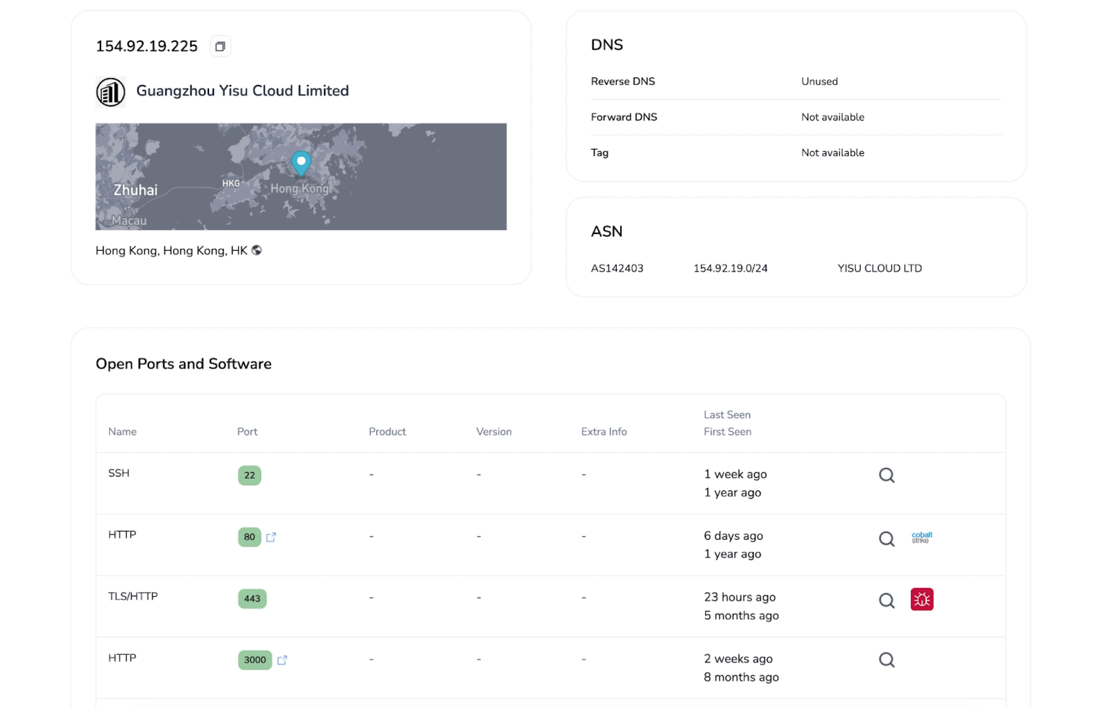Click the 5 months ago timestamp
The width and height of the screenshot is (1115, 707).
pyautogui.click(x=741, y=616)
